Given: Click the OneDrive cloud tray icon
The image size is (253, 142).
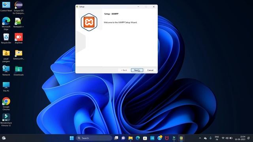Looking at the screenshot, I should pyautogui.click(x=205, y=138).
